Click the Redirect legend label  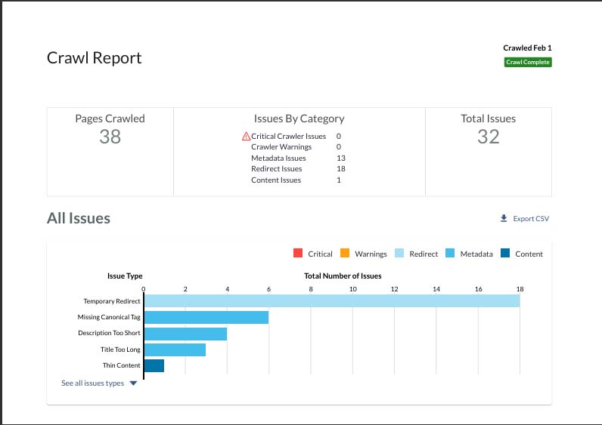point(424,254)
